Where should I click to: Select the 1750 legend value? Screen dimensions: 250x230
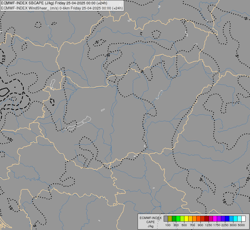coord(217,225)
